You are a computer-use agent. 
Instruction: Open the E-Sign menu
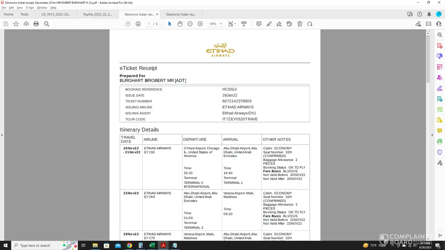[30, 8]
